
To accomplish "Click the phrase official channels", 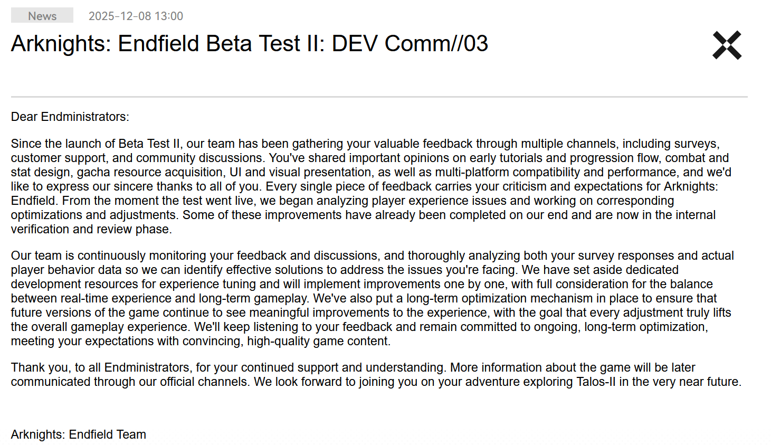I will pyautogui.click(x=203, y=382).
